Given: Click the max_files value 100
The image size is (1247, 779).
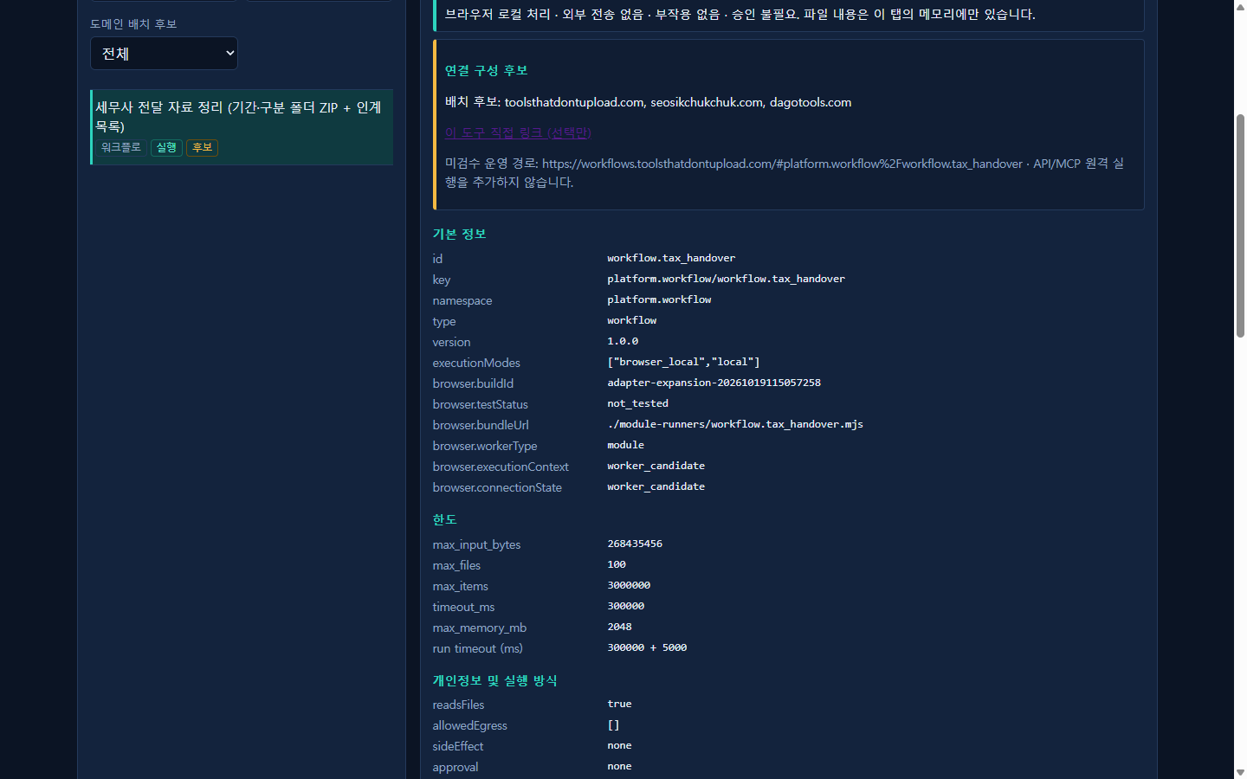Looking at the screenshot, I should click(x=617, y=564).
